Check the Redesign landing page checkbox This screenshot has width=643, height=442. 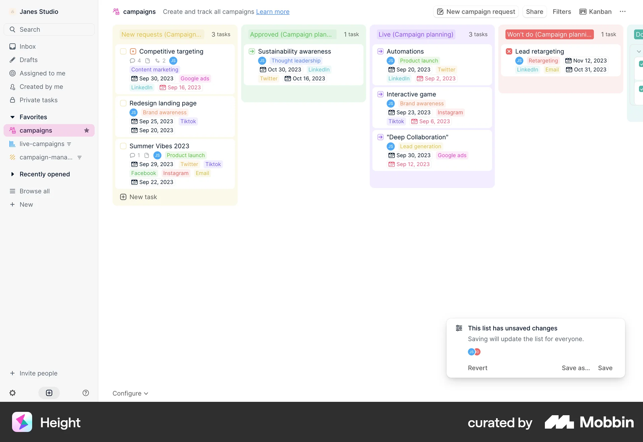tap(123, 103)
